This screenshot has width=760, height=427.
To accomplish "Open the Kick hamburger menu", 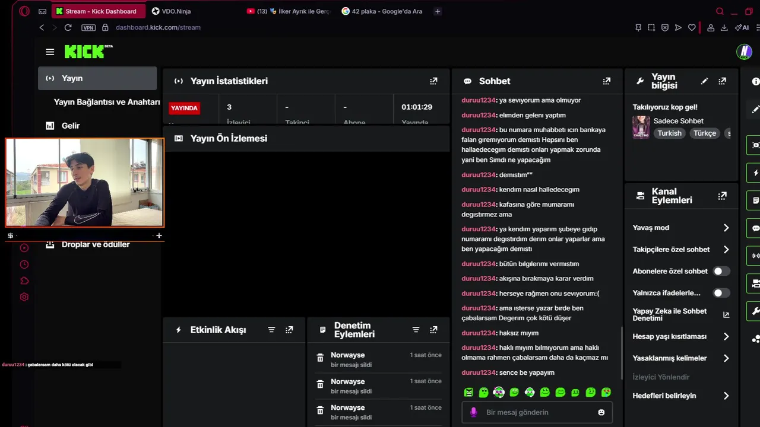I will click(50, 52).
